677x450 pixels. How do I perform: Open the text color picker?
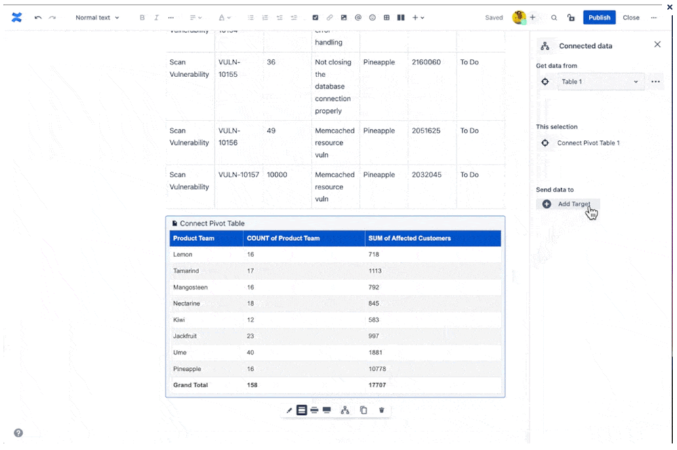(x=224, y=17)
